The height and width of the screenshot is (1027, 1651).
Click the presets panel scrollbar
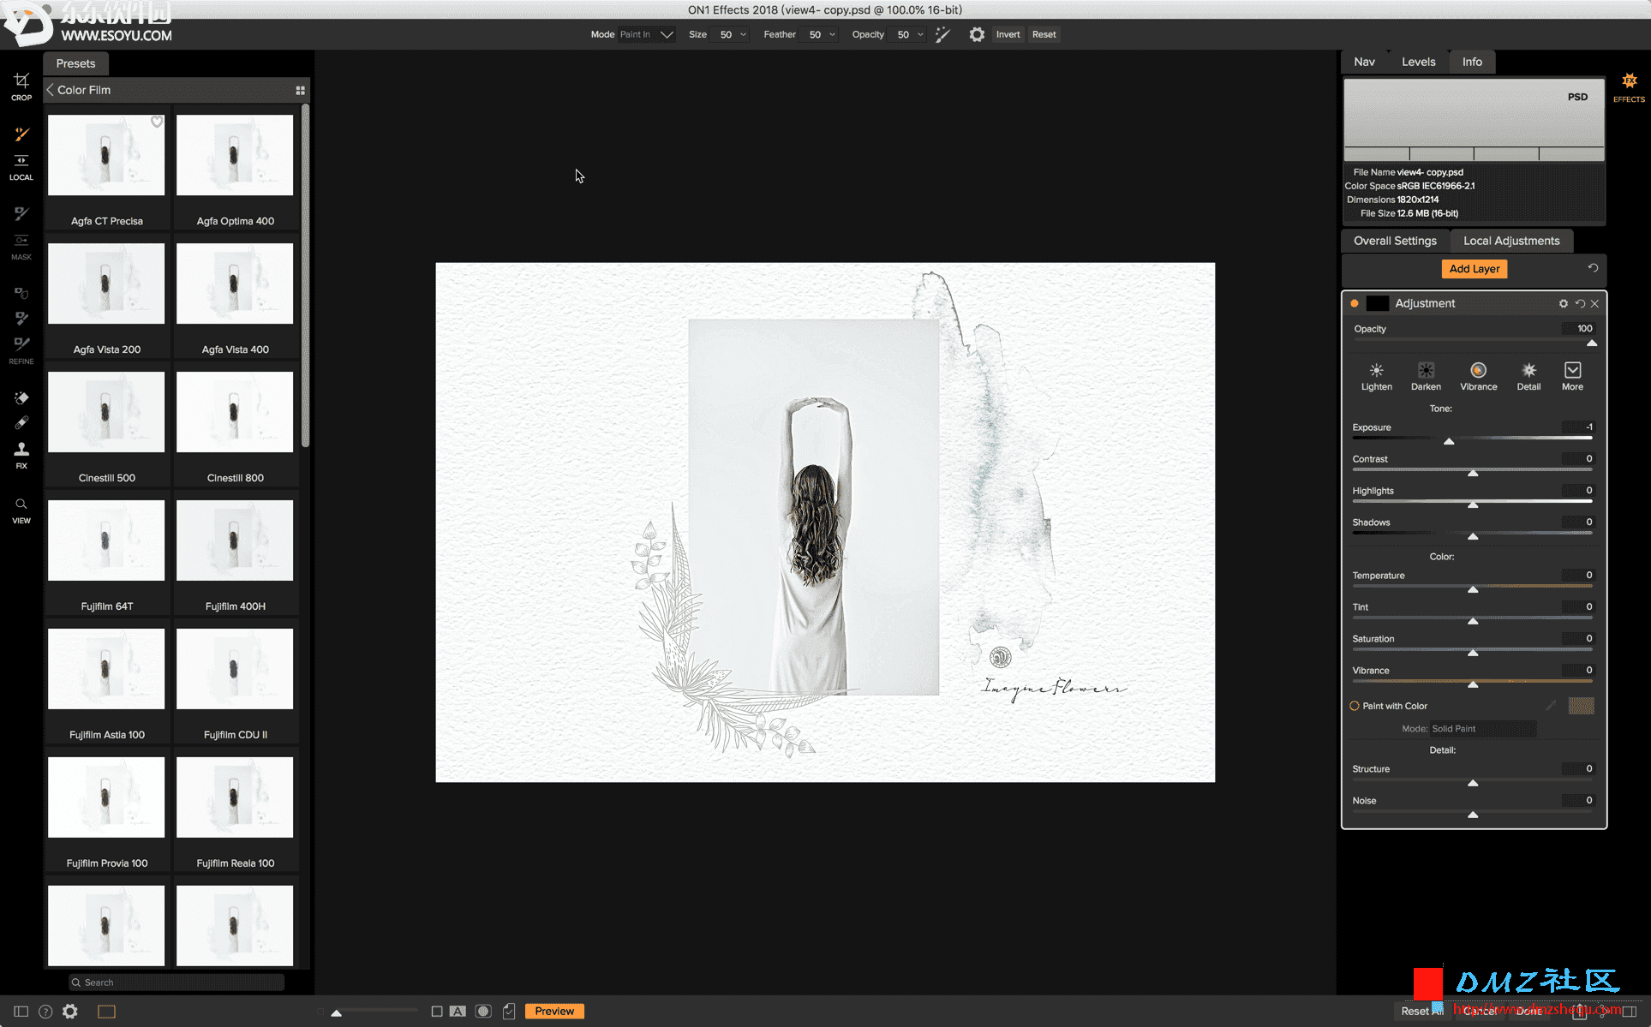[305, 276]
